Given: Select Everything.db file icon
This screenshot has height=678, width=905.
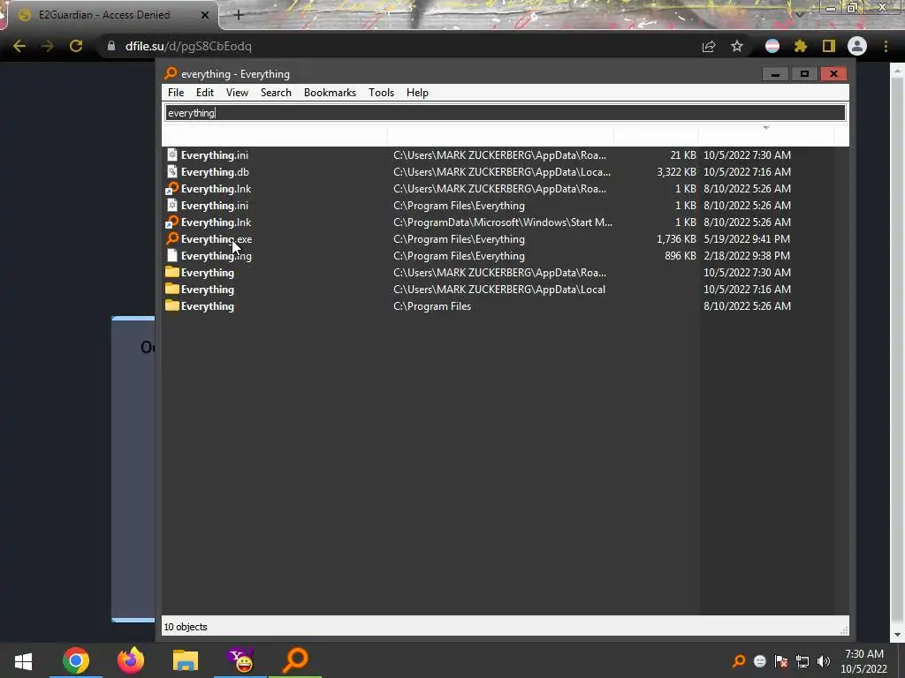Looking at the screenshot, I should coord(172,171).
